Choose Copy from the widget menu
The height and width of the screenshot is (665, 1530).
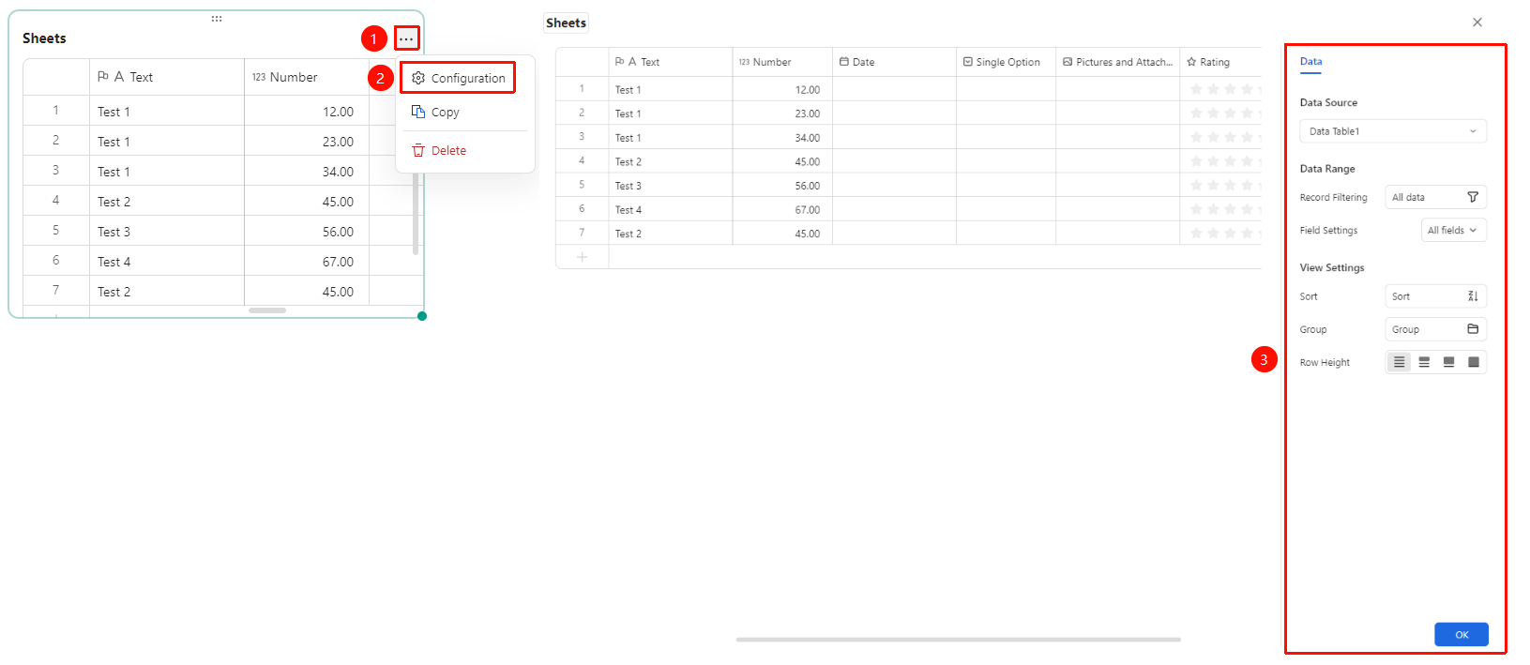pos(465,112)
